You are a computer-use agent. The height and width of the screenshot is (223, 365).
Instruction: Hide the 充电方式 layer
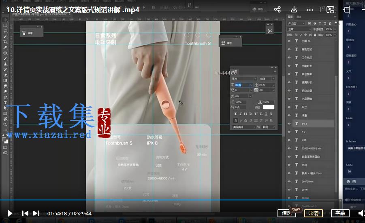[x=289, y=49]
